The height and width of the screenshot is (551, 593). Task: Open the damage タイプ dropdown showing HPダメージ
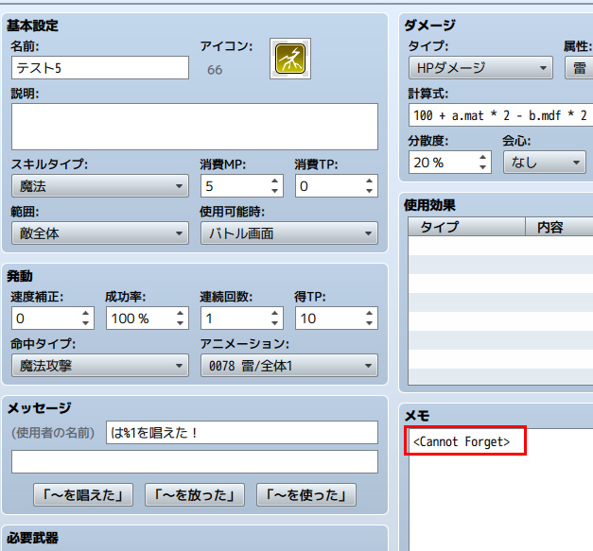(x=480, y=68)
